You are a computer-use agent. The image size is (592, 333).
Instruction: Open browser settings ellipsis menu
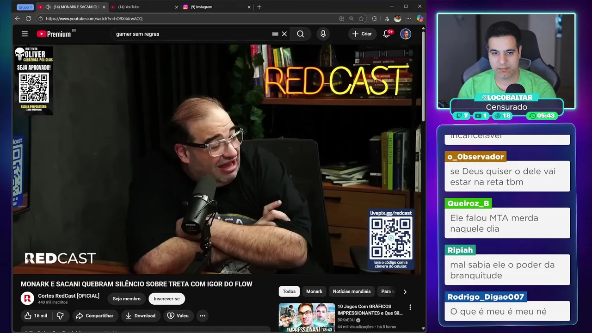[408, 18]
